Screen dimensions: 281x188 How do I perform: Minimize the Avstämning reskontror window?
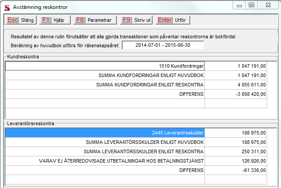[239, 5]
